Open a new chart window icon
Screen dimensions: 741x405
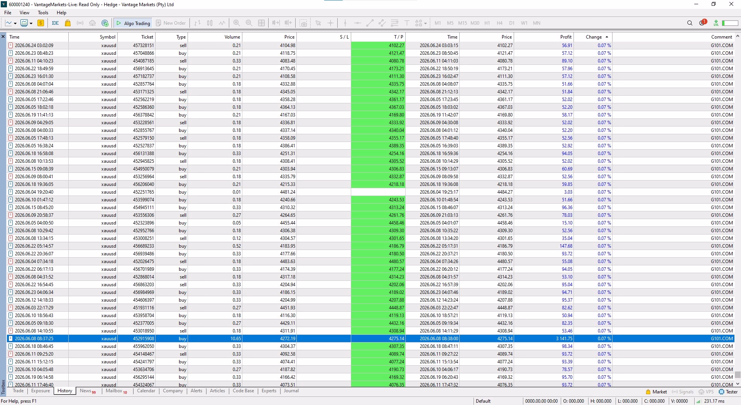click(8, 23)
